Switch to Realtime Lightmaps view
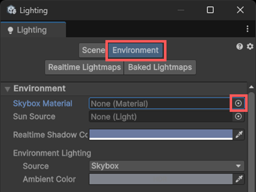The width and height of the screenshot is (256, 192). 84,67
